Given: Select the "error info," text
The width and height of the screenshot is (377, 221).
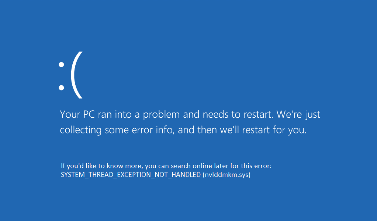Looking at the screenshot, I should click(x=153, y=130).
